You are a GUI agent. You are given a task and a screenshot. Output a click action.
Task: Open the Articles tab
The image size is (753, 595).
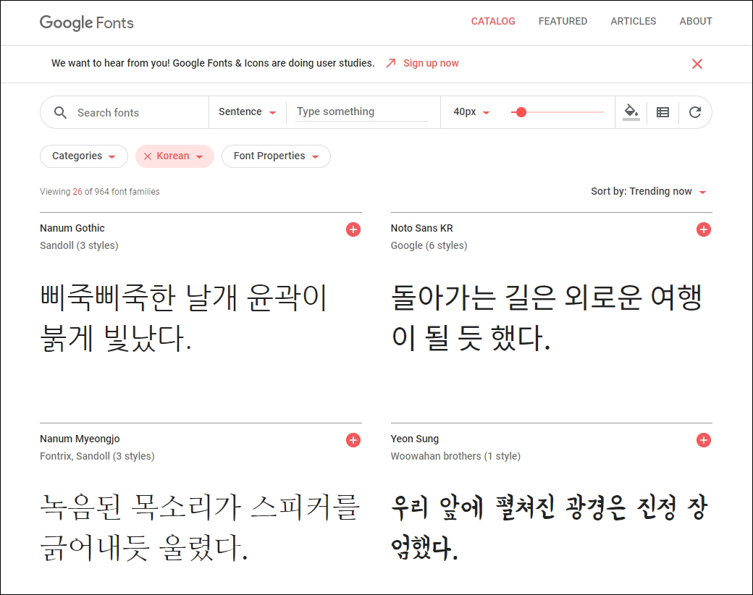point(633,21)
